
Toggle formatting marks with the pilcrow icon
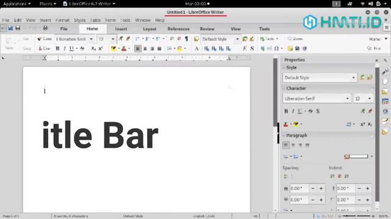186,39
